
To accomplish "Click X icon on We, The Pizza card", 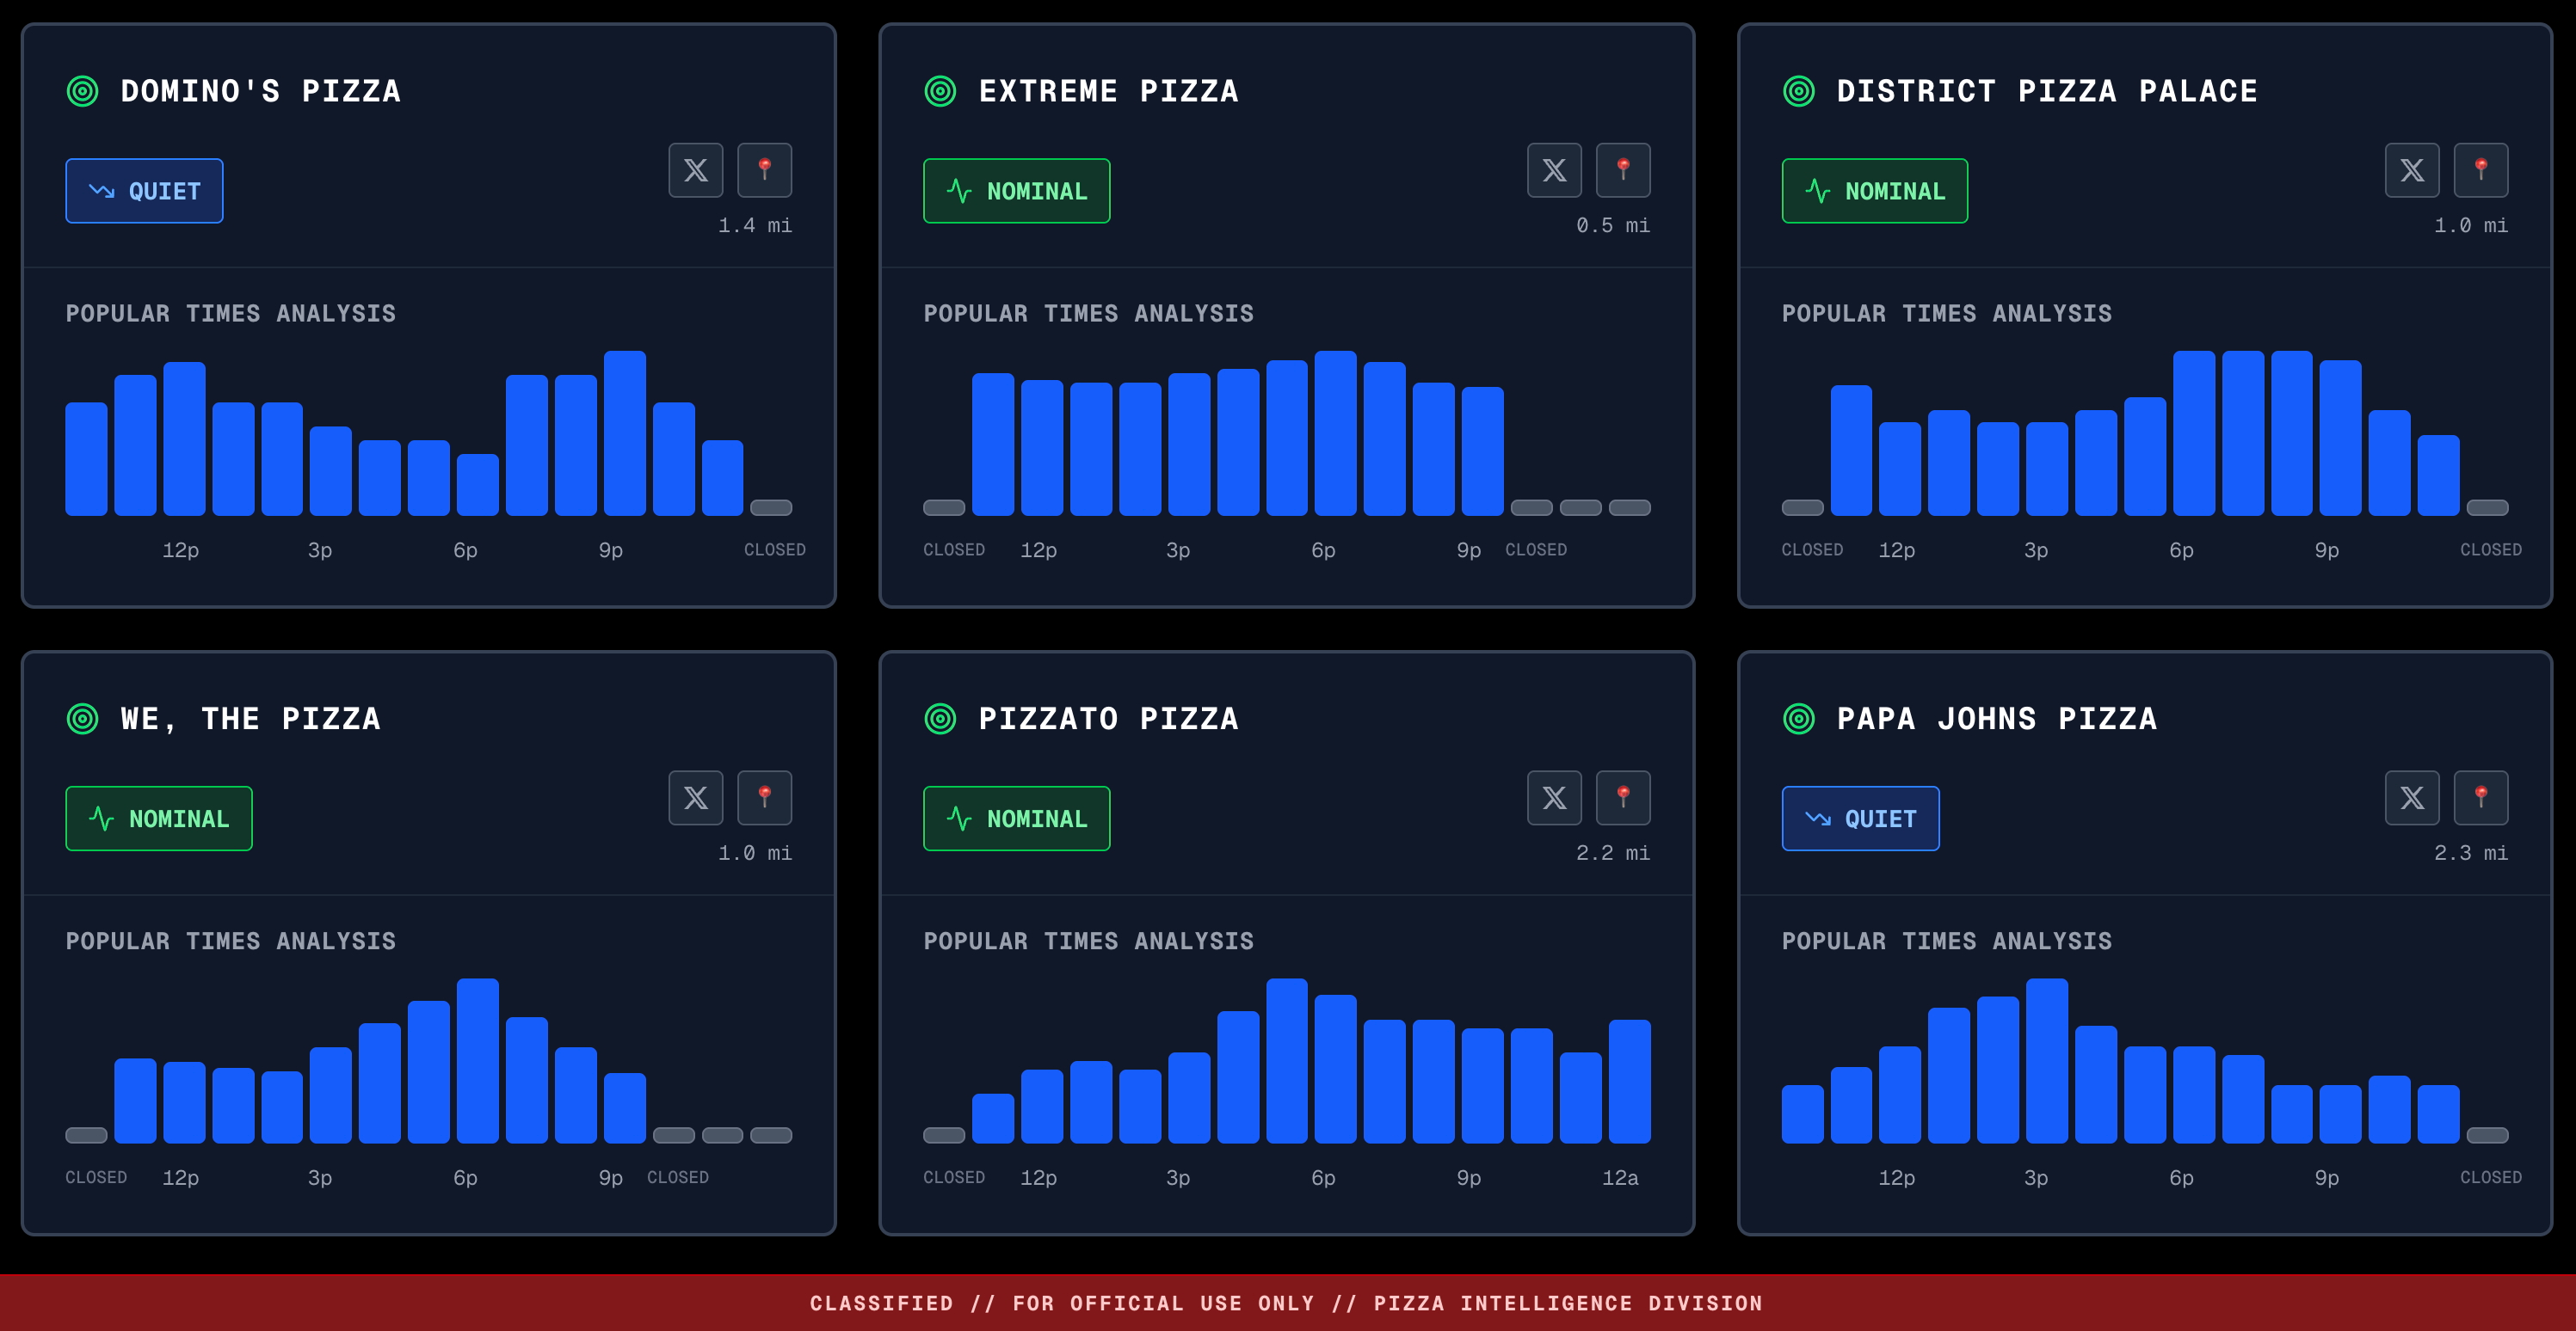I will tap(695, 797).
